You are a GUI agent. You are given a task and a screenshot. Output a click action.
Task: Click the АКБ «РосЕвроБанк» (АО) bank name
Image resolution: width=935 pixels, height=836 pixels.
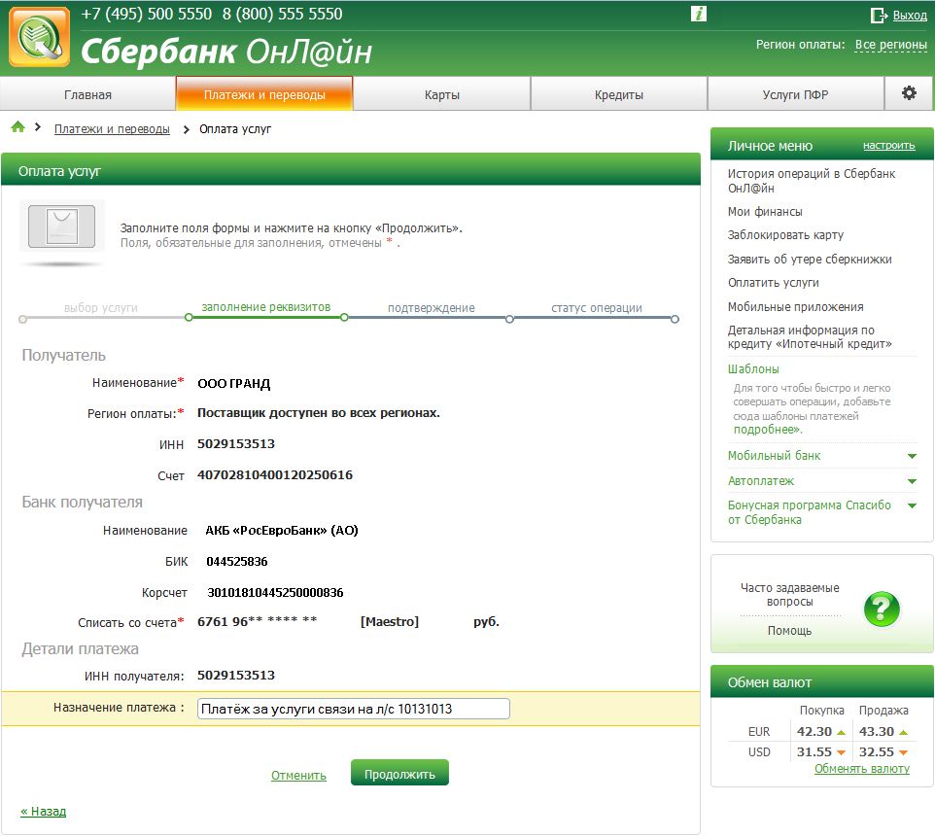tap(282, 530)
